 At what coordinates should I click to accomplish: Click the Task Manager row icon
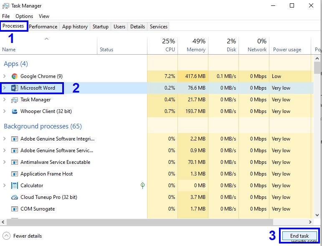click(14, 100)
